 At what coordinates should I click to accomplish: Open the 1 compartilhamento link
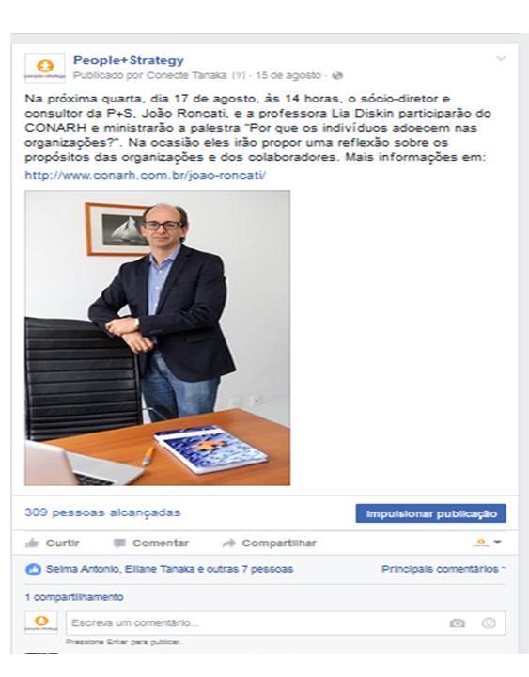[x=74, y=597]
